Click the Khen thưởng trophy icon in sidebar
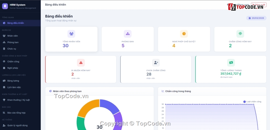Image resolution: width=270 pixels, height=130 pixels. tap(4, 100)
